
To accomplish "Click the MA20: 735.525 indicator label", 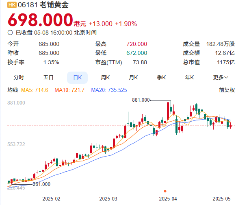I will [109, 90].
